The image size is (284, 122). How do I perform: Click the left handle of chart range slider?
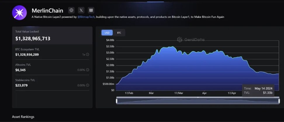coord(117,101)
